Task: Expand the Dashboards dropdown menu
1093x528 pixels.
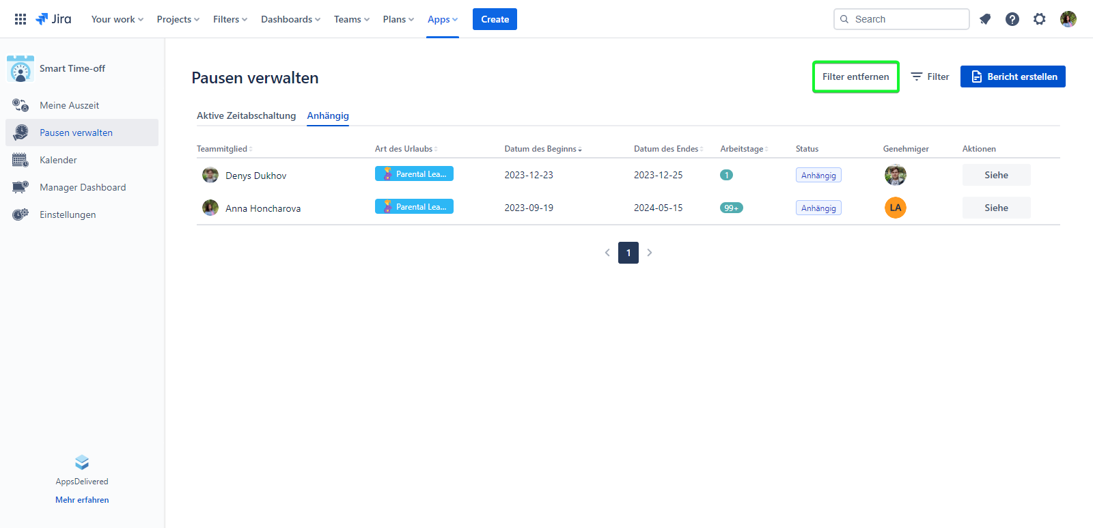Action: click(290, 19)
